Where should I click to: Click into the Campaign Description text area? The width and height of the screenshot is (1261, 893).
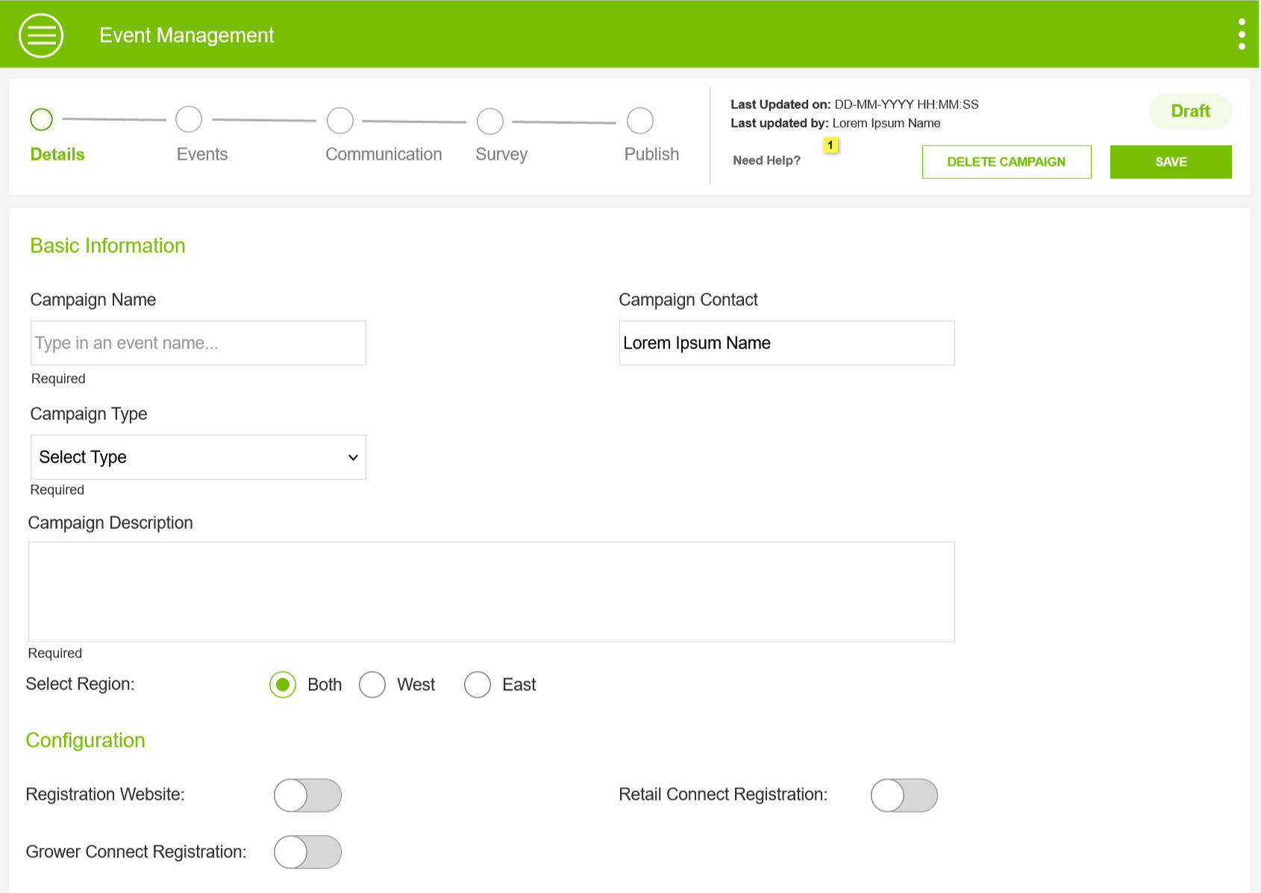point(491,592)
